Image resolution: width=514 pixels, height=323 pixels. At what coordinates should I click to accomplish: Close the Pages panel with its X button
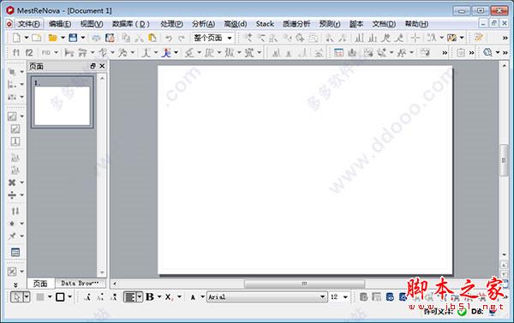102,66
